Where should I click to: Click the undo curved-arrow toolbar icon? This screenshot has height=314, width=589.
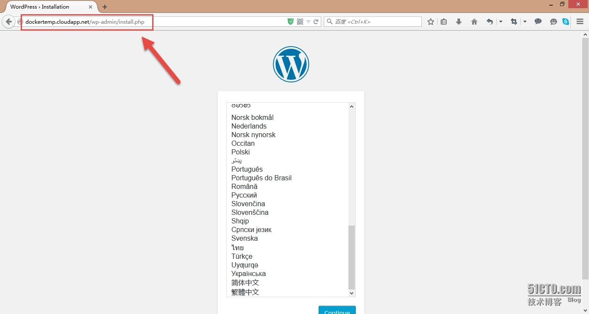490,22
